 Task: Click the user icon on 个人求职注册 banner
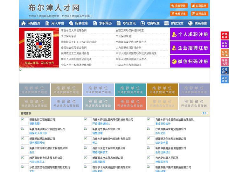174,34
